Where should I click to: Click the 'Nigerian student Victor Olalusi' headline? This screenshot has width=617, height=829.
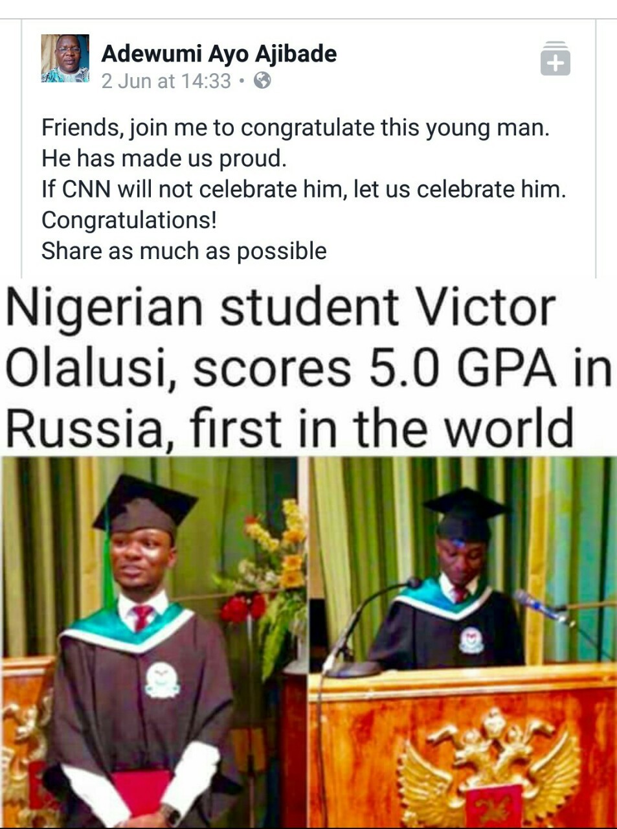[280, 308]
